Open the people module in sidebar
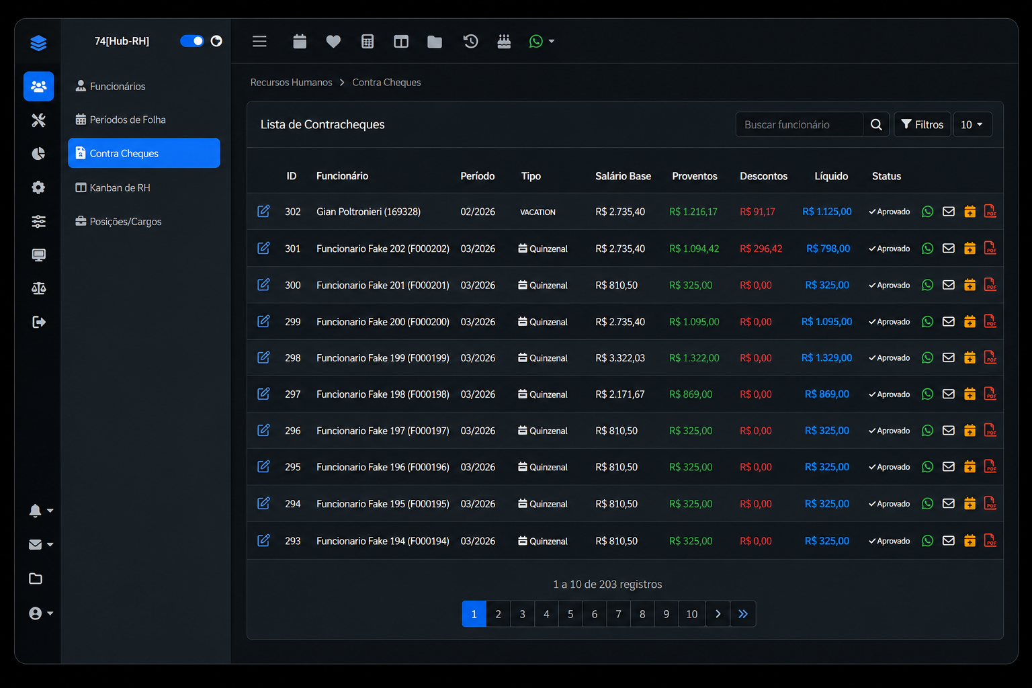 (38, 87)
